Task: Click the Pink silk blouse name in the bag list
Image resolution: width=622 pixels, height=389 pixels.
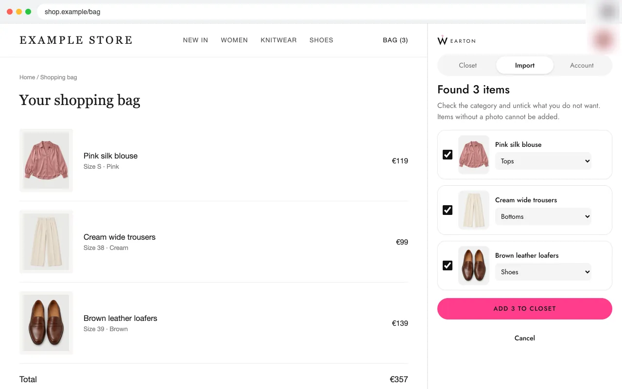Action: coord(110,156)
